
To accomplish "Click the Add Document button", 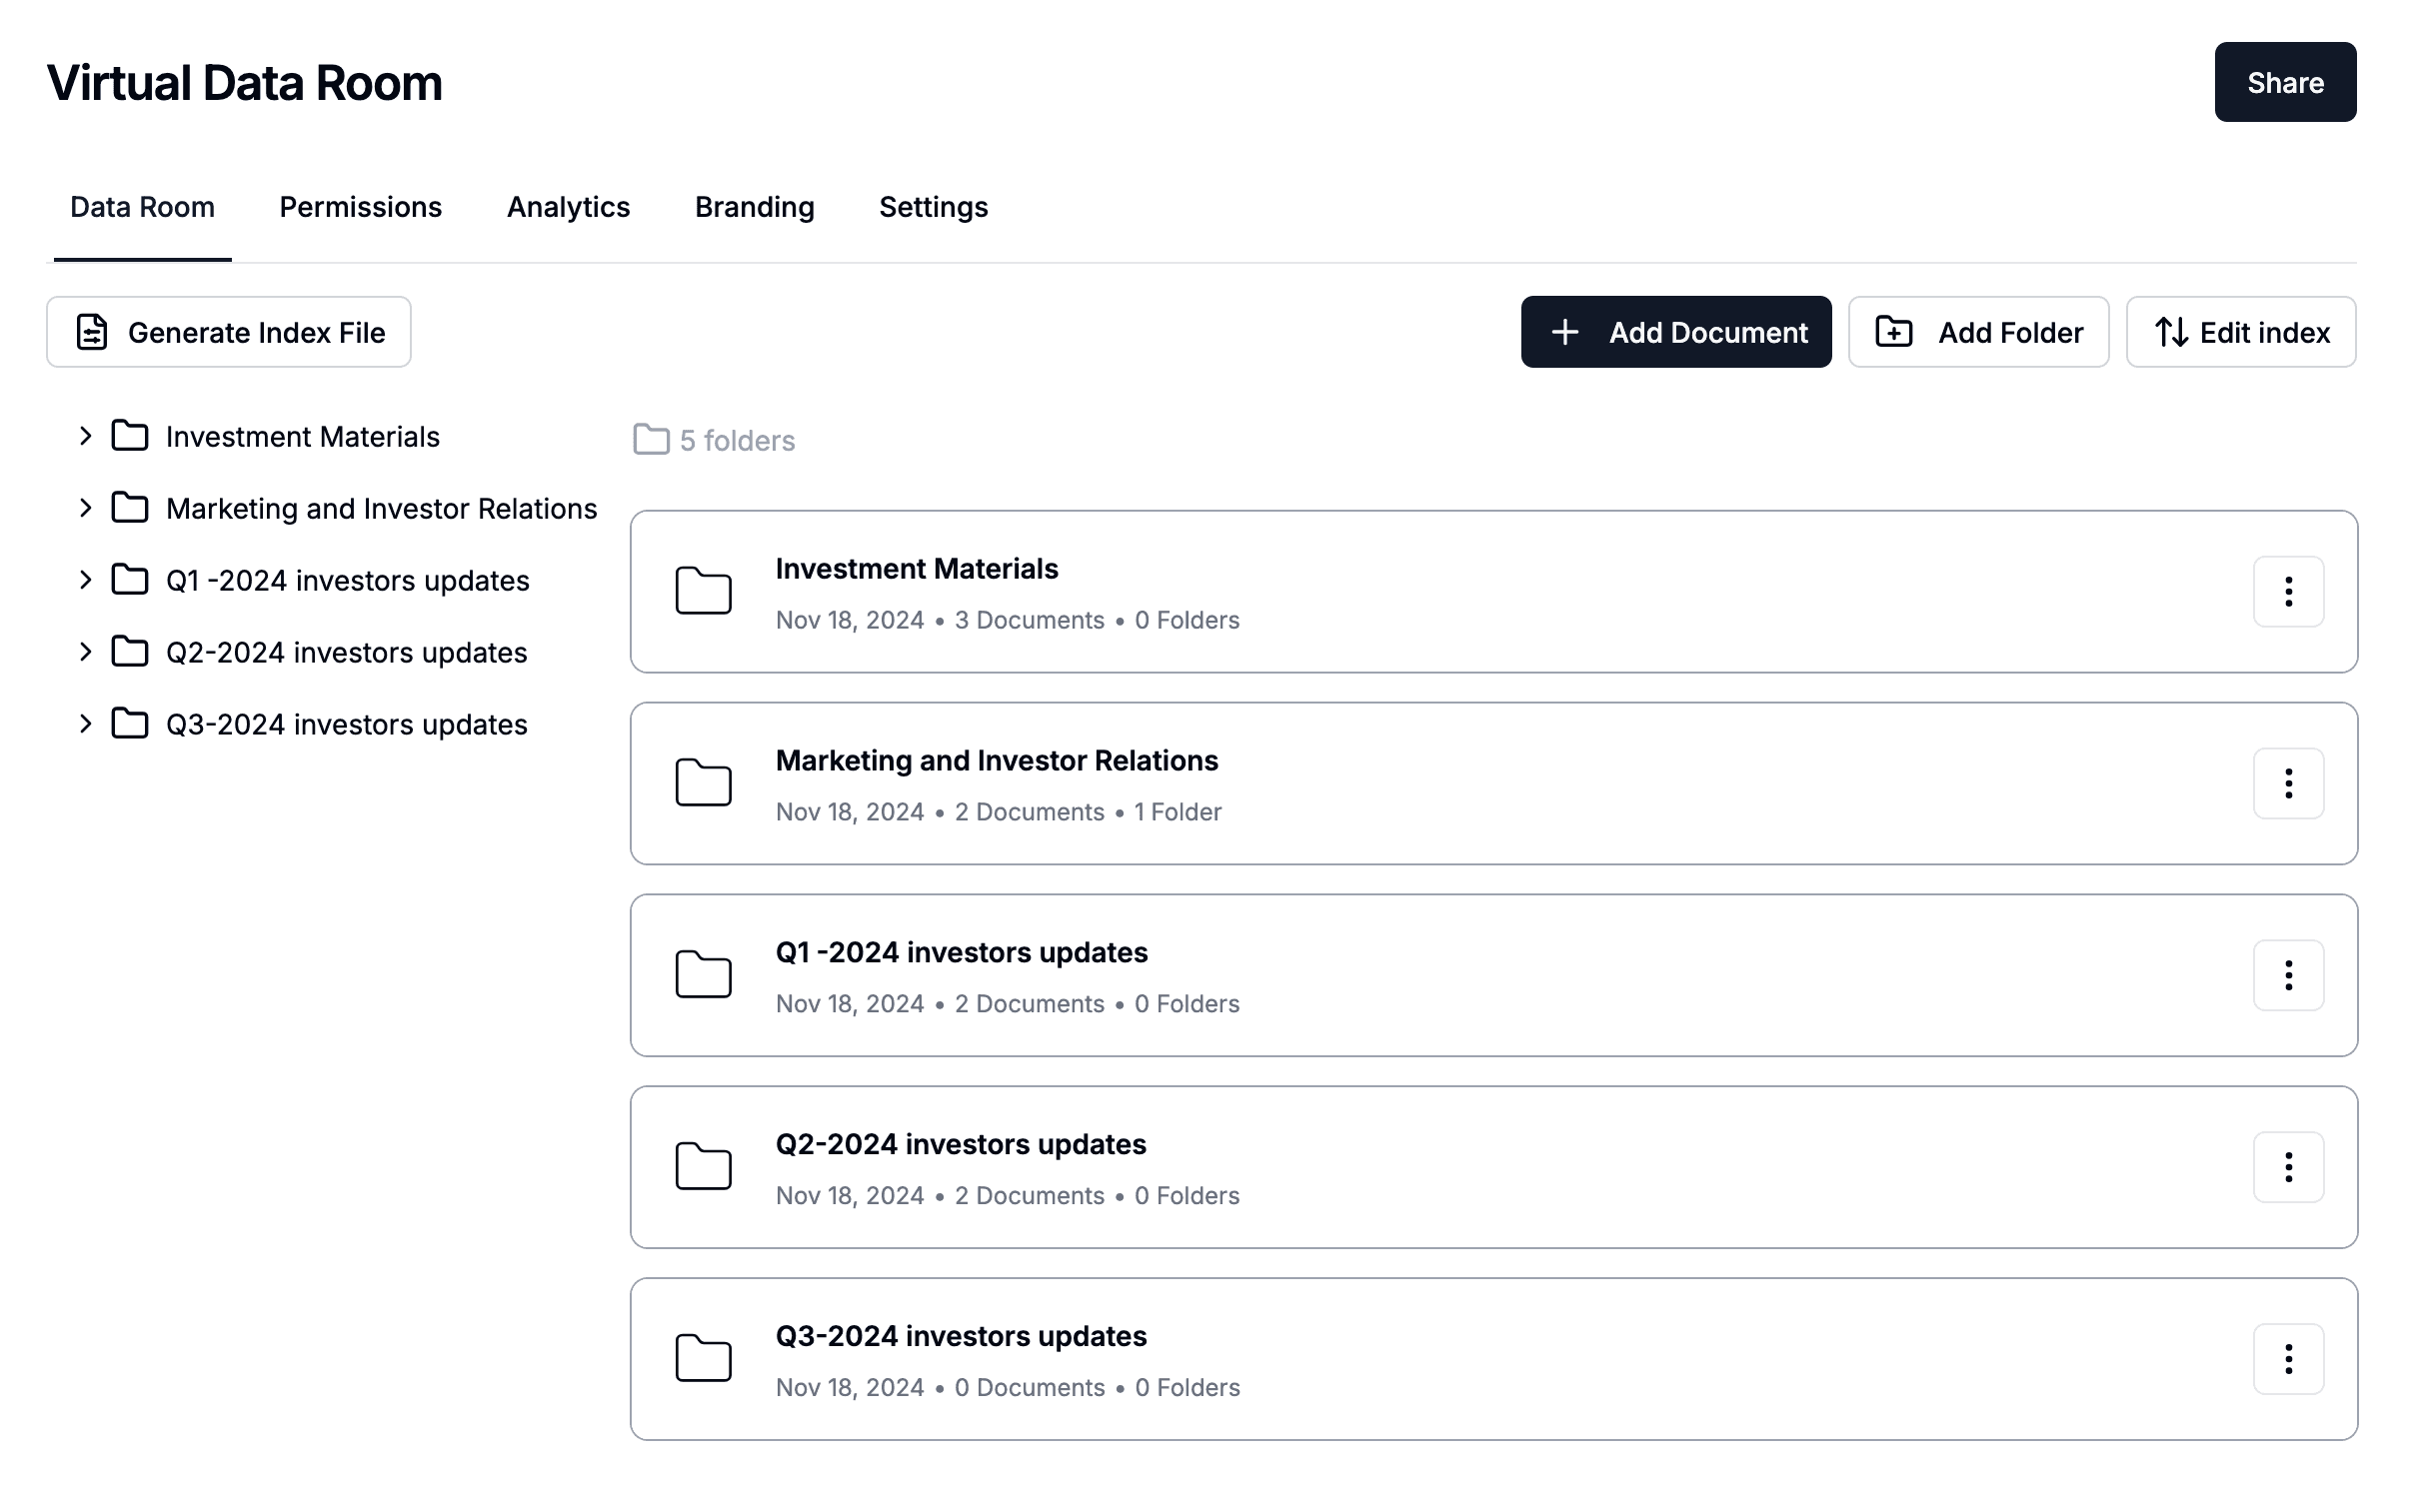I will point(1676,332).
